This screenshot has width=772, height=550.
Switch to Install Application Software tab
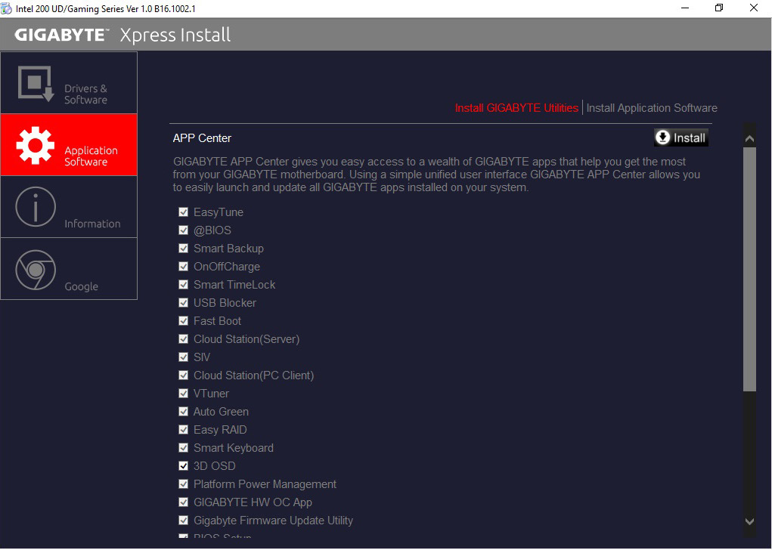coord(651,107)
